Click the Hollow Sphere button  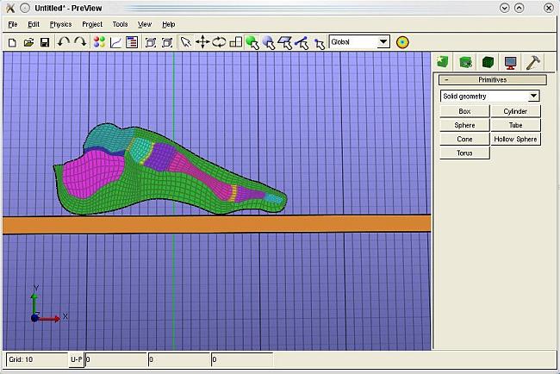[x=515, y=139]
